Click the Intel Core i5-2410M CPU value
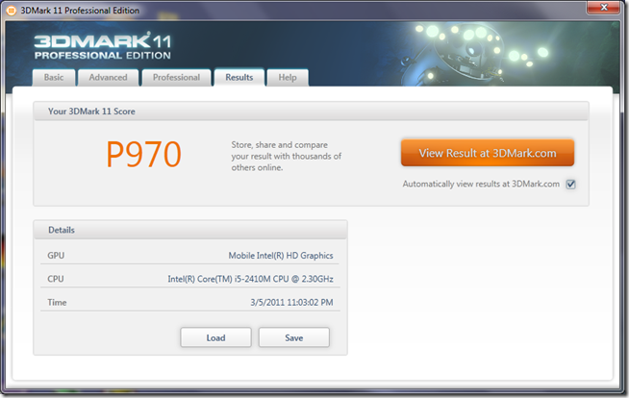The height and width of the screenshot is (398, 629). 250,279
